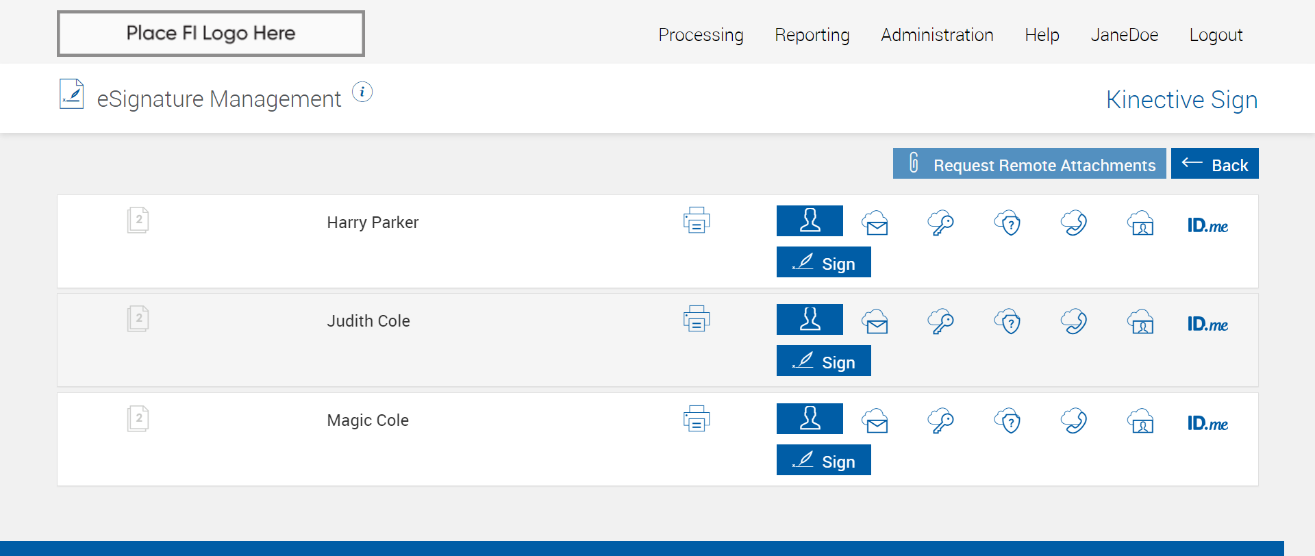Open the Processing menu
1315x556 pixels.
(x=701, y=35)
